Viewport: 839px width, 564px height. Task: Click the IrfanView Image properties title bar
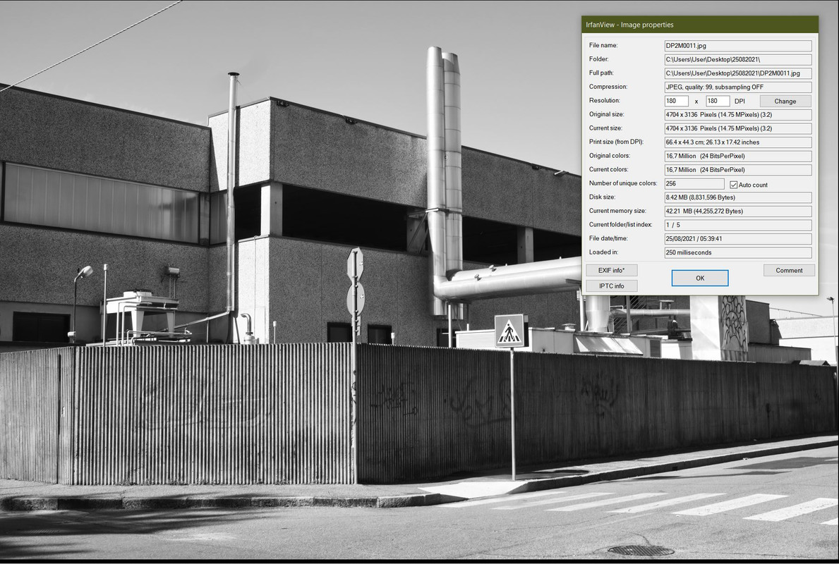(x=700, y=25)
